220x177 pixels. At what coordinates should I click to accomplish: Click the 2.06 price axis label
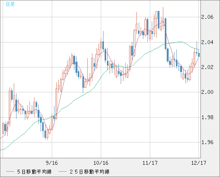pyautogui.click(x=207, y=17)
